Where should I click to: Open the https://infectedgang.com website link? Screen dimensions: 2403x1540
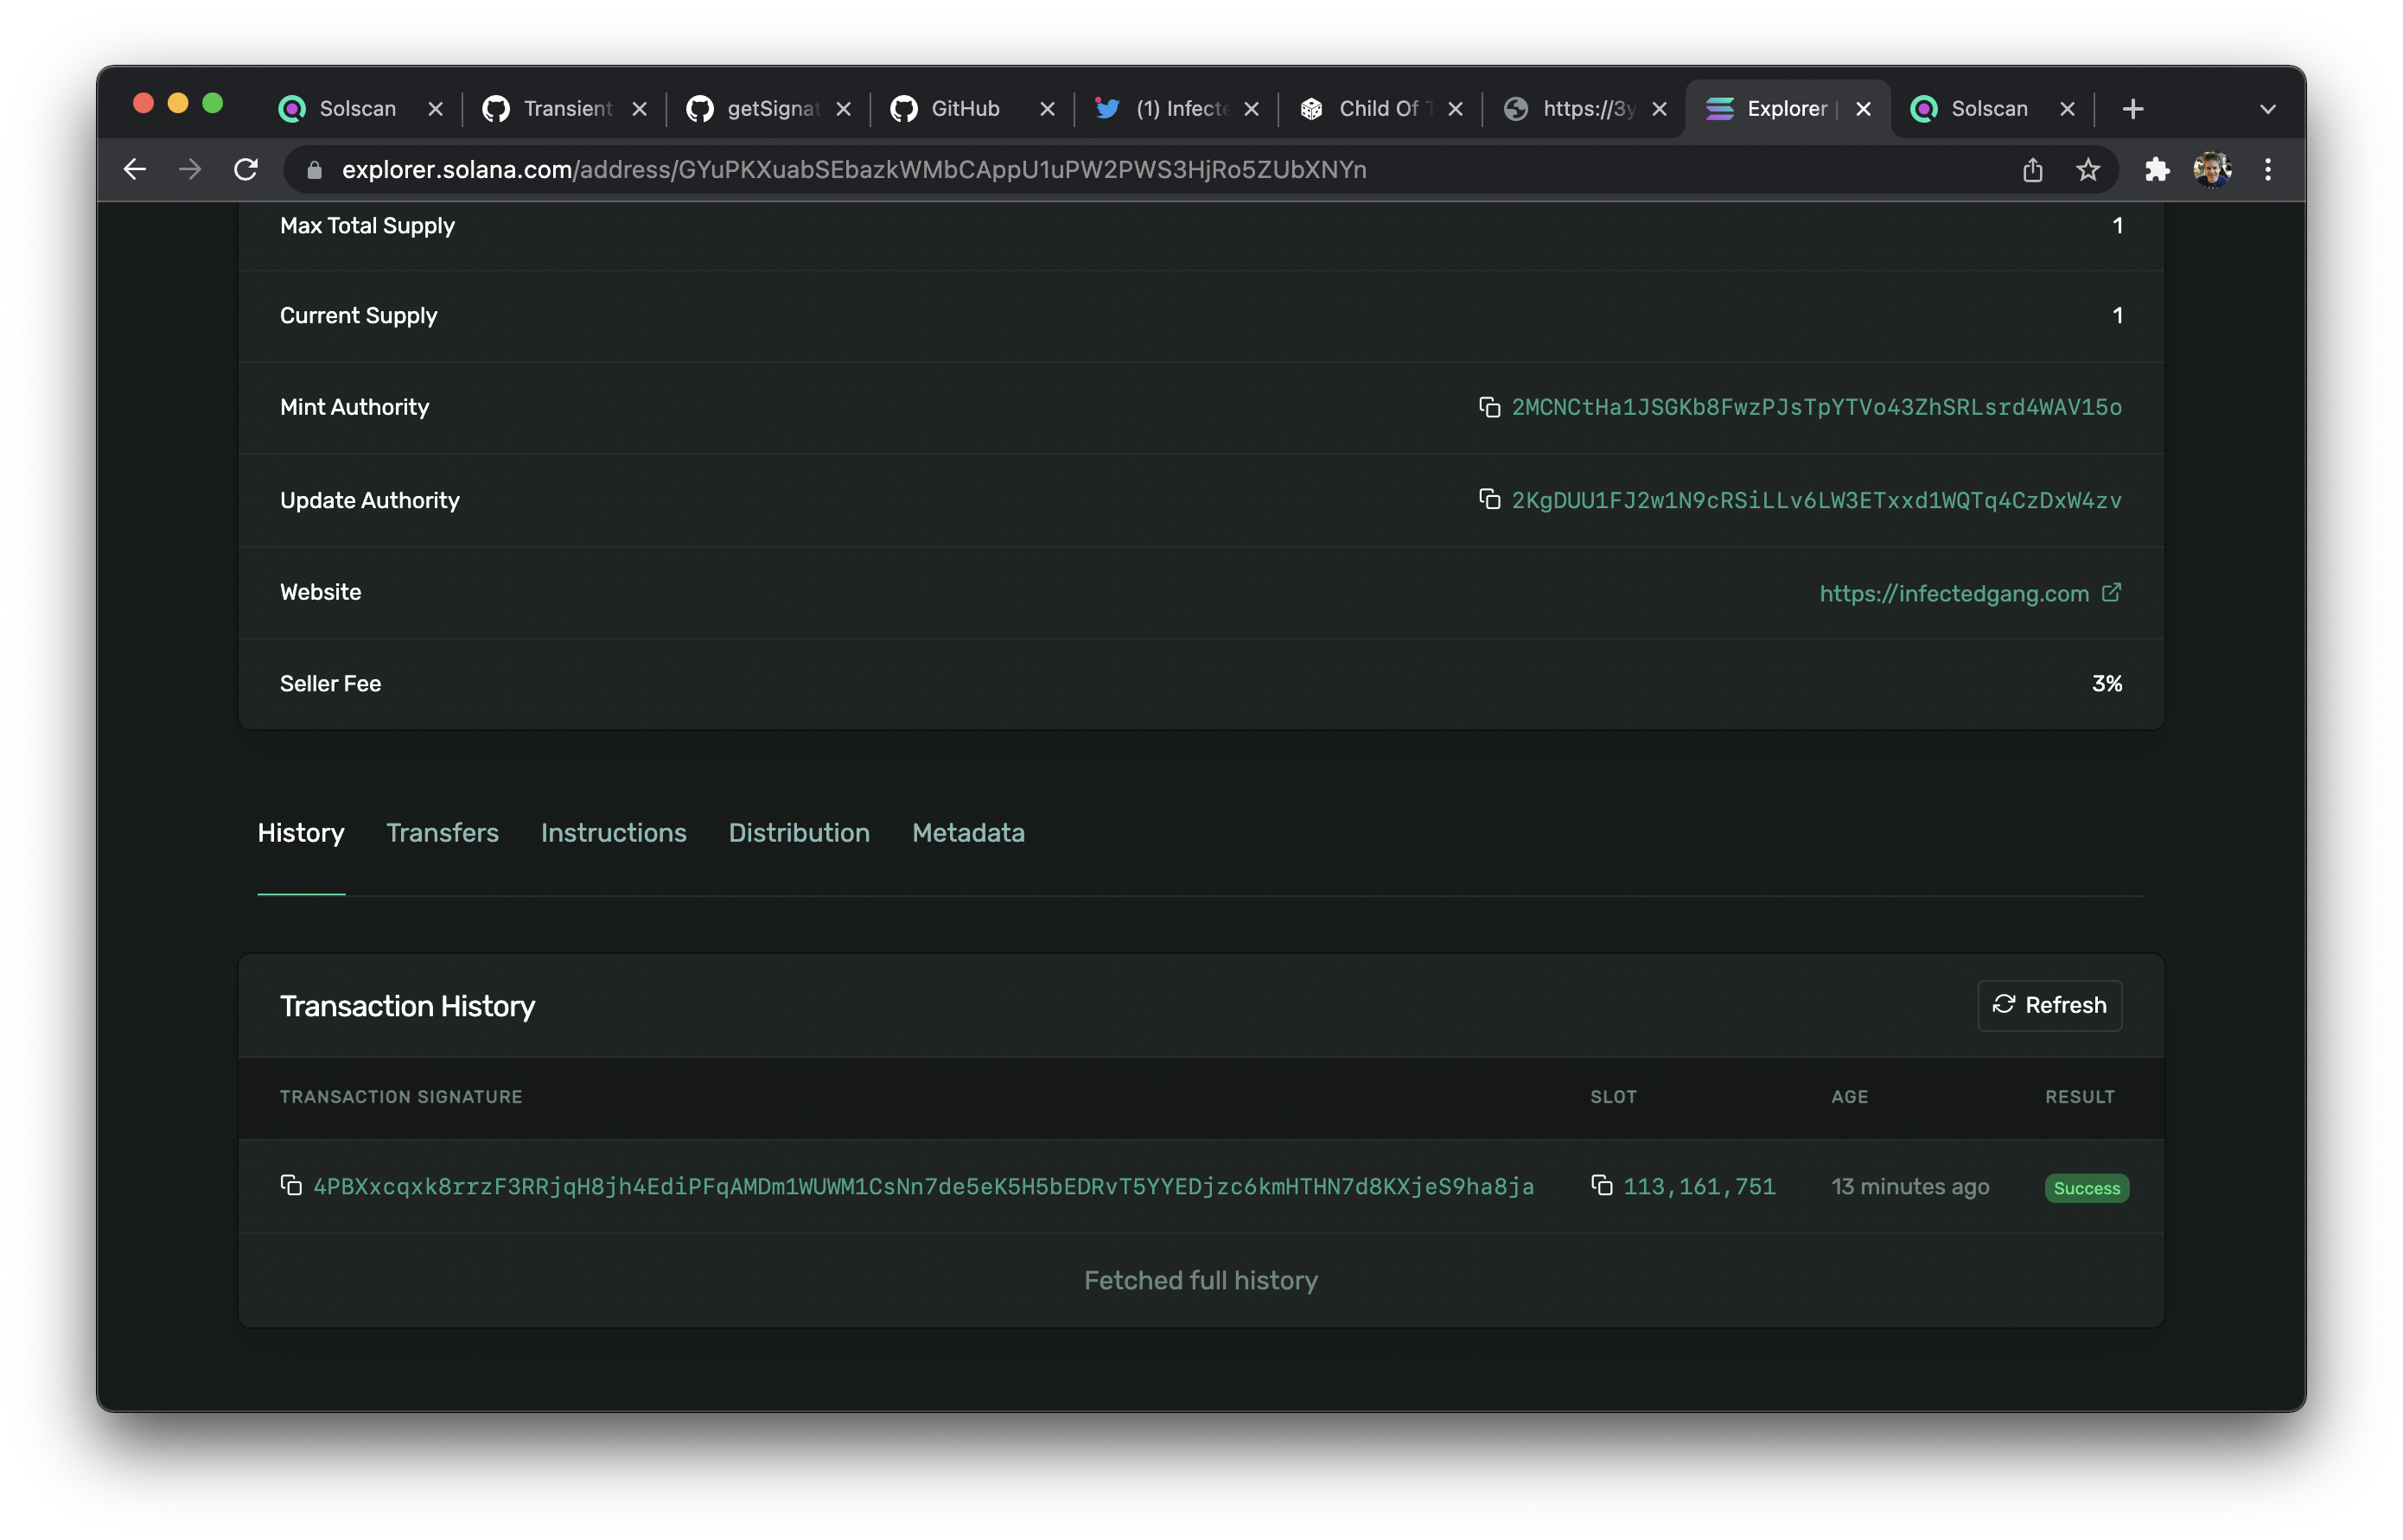click(x=1954, y=592)
